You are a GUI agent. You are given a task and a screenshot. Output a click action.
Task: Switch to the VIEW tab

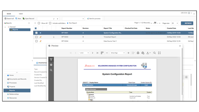pyautogui.click(x=21, y=14)
